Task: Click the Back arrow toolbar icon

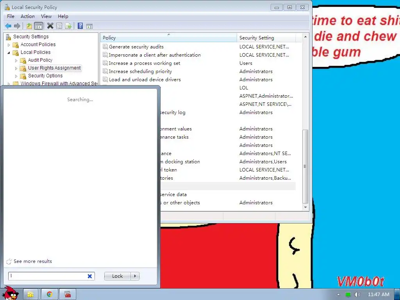Action: pos(8,26)
